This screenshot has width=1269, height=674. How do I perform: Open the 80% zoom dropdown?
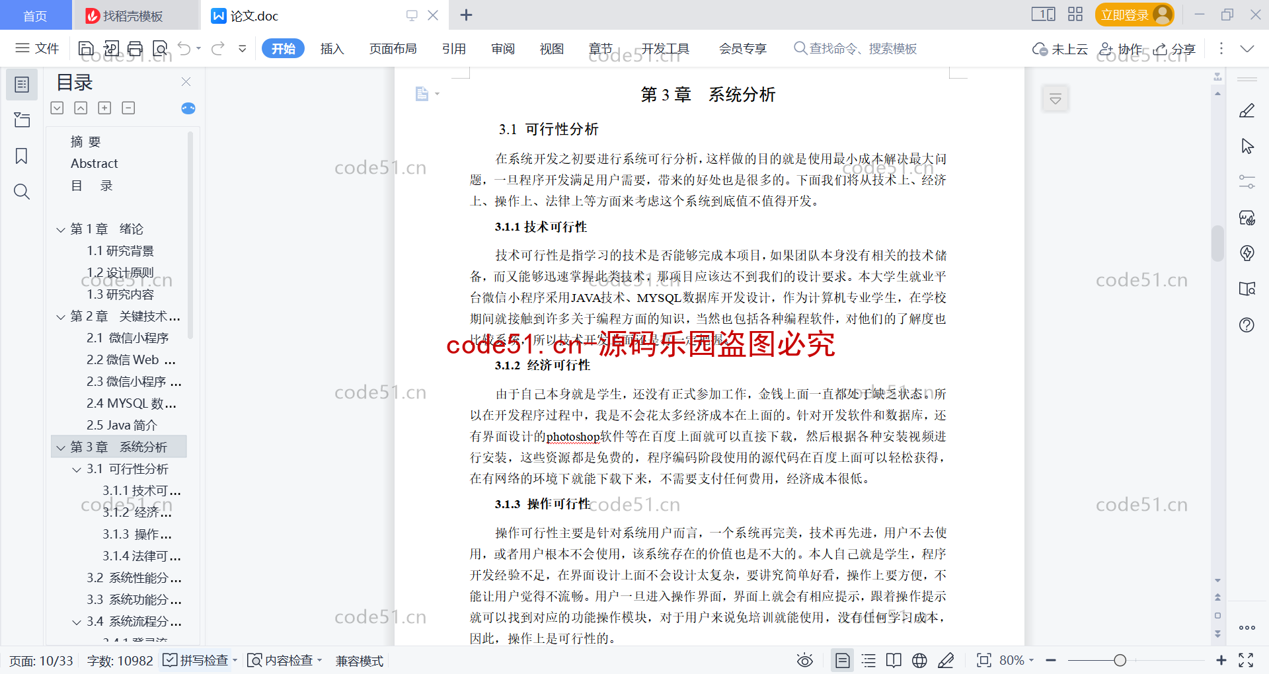tap(1017, 660)
